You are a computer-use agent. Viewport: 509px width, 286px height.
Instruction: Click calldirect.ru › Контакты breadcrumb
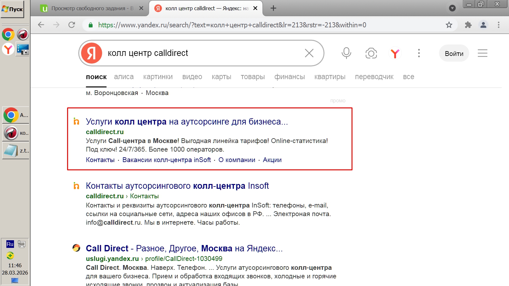[122, 196]
